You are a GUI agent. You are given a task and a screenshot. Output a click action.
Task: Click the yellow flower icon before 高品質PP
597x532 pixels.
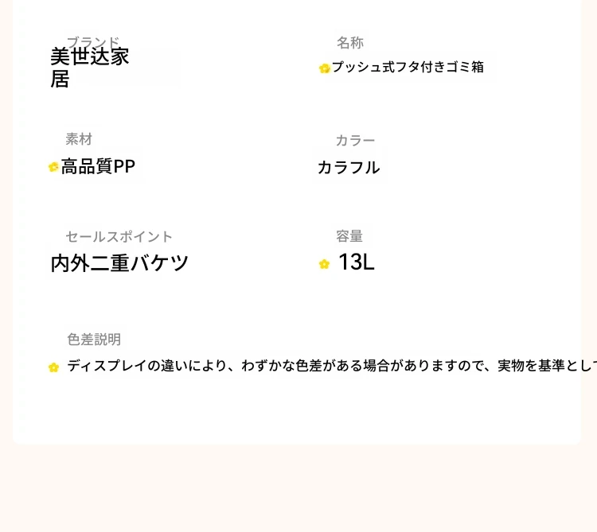point(53,167)
